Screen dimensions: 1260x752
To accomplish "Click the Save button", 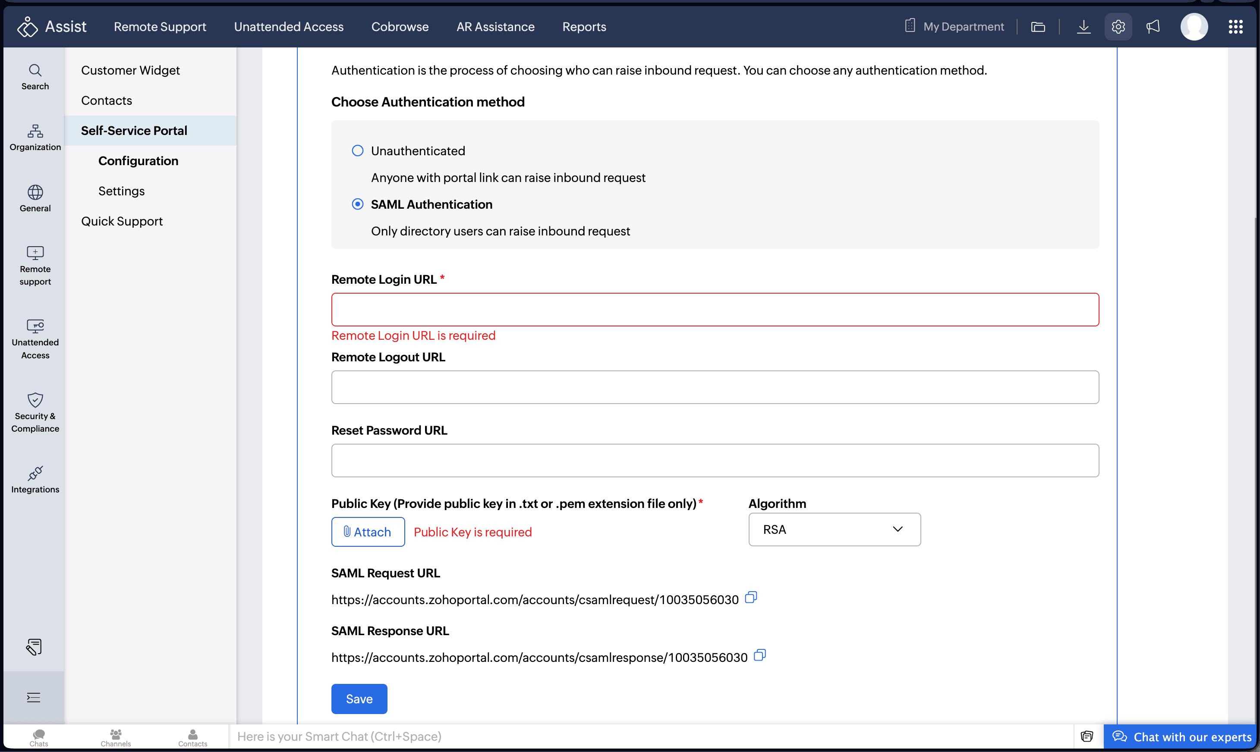I will (x=359, y=699).
